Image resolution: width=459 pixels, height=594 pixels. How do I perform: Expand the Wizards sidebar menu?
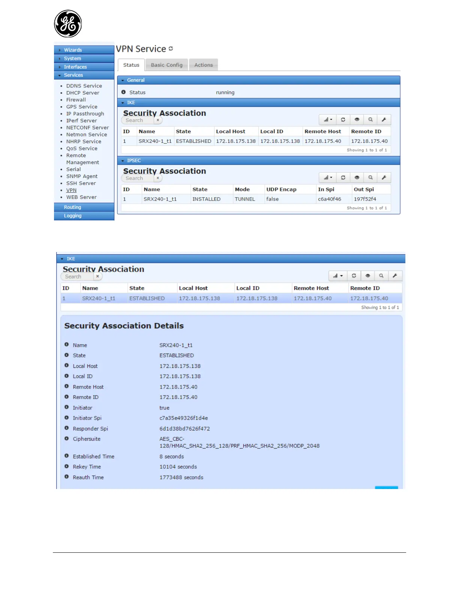[x=84, y=50]
